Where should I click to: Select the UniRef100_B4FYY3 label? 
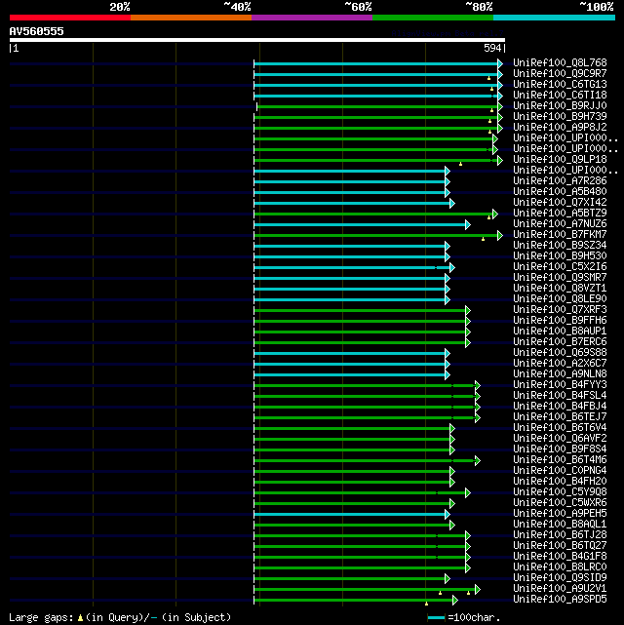pos(560,384)
